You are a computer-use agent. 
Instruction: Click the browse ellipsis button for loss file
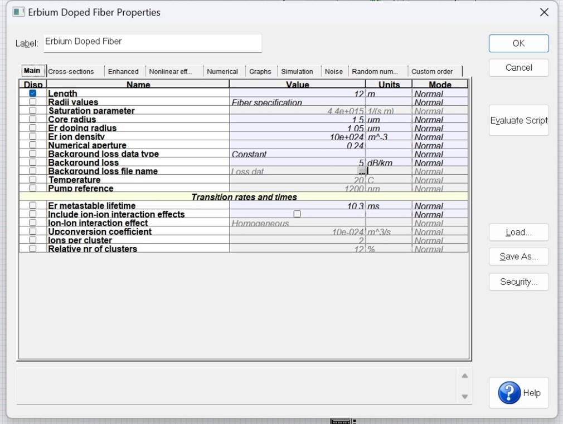tap(362, 171)
